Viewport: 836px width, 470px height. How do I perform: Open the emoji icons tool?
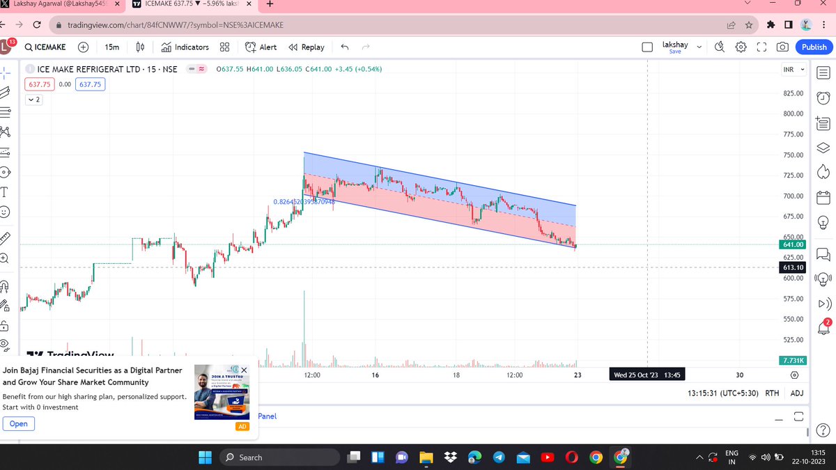pyautogui.click(x=6, y=211)
